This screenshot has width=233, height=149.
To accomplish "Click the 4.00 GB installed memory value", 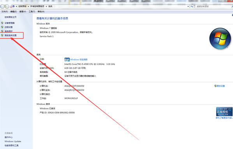I will click(75, 68).
